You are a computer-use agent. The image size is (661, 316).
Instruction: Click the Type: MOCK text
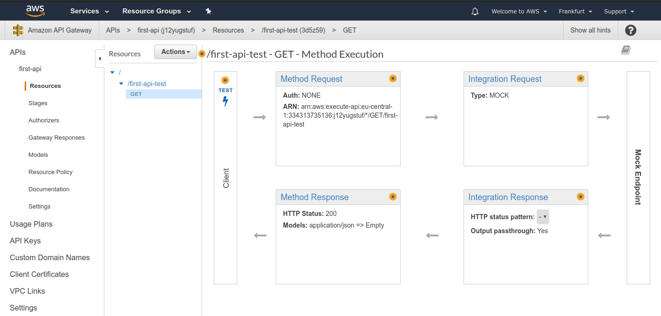click(490, 95)
